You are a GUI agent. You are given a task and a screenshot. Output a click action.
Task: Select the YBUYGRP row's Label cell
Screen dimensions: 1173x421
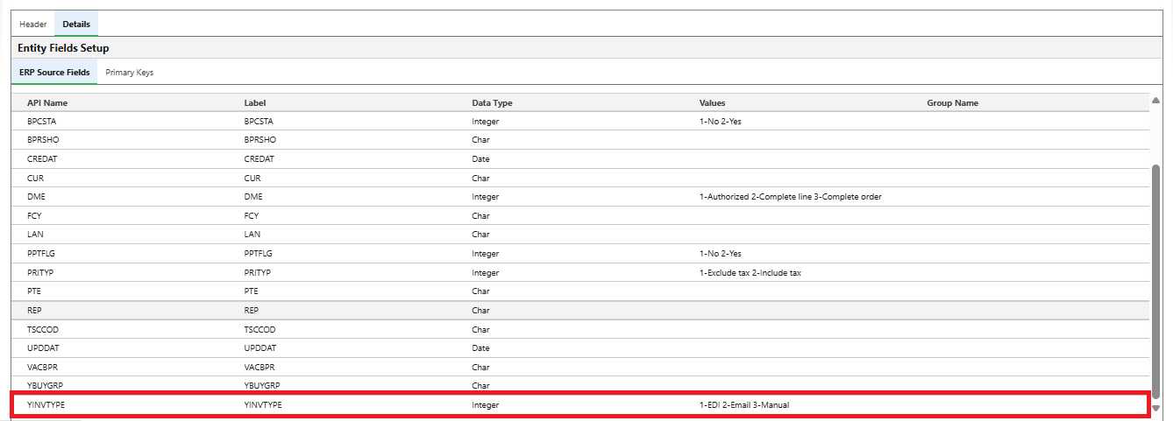coord(262,386)
